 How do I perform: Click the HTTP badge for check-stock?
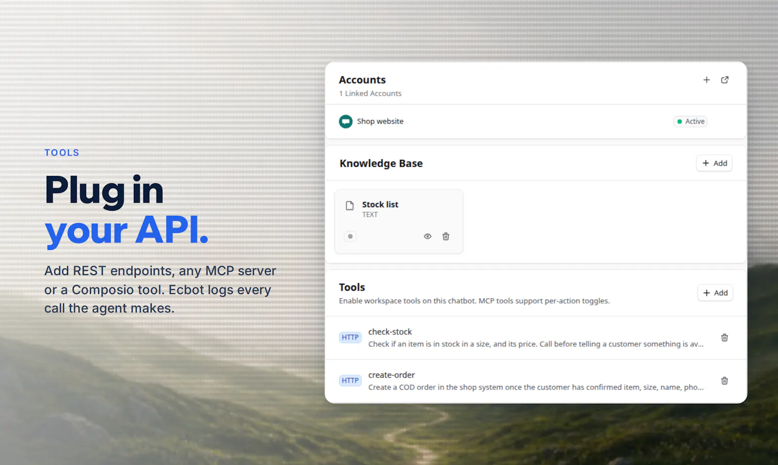click(350, 337)
